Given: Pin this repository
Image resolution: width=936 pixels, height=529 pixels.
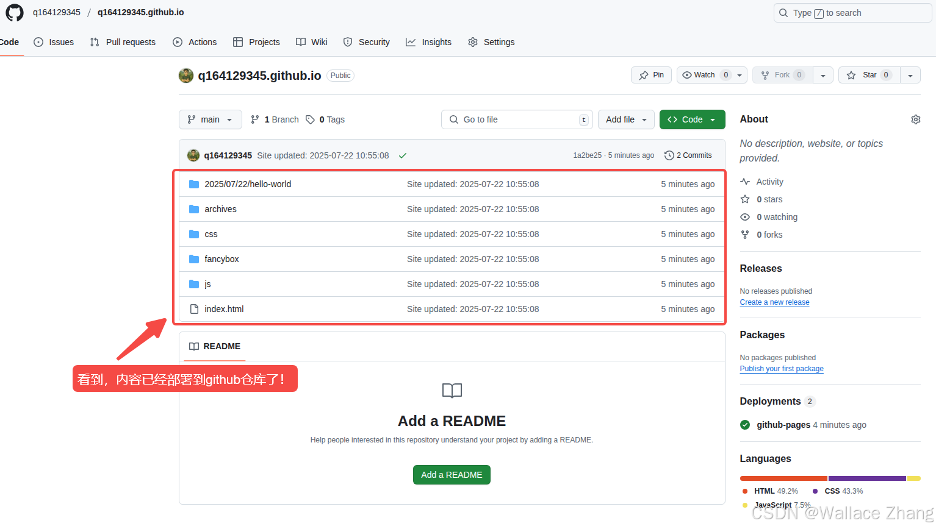Looking at the screenshot, I should 651,75.
